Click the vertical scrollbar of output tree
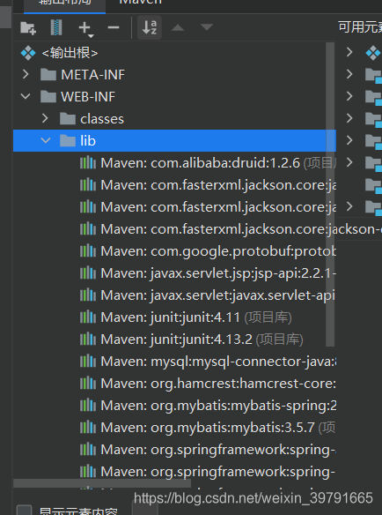 tap(330, 194)
